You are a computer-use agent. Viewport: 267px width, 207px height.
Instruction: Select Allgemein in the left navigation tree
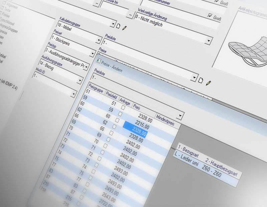point(12,6)
